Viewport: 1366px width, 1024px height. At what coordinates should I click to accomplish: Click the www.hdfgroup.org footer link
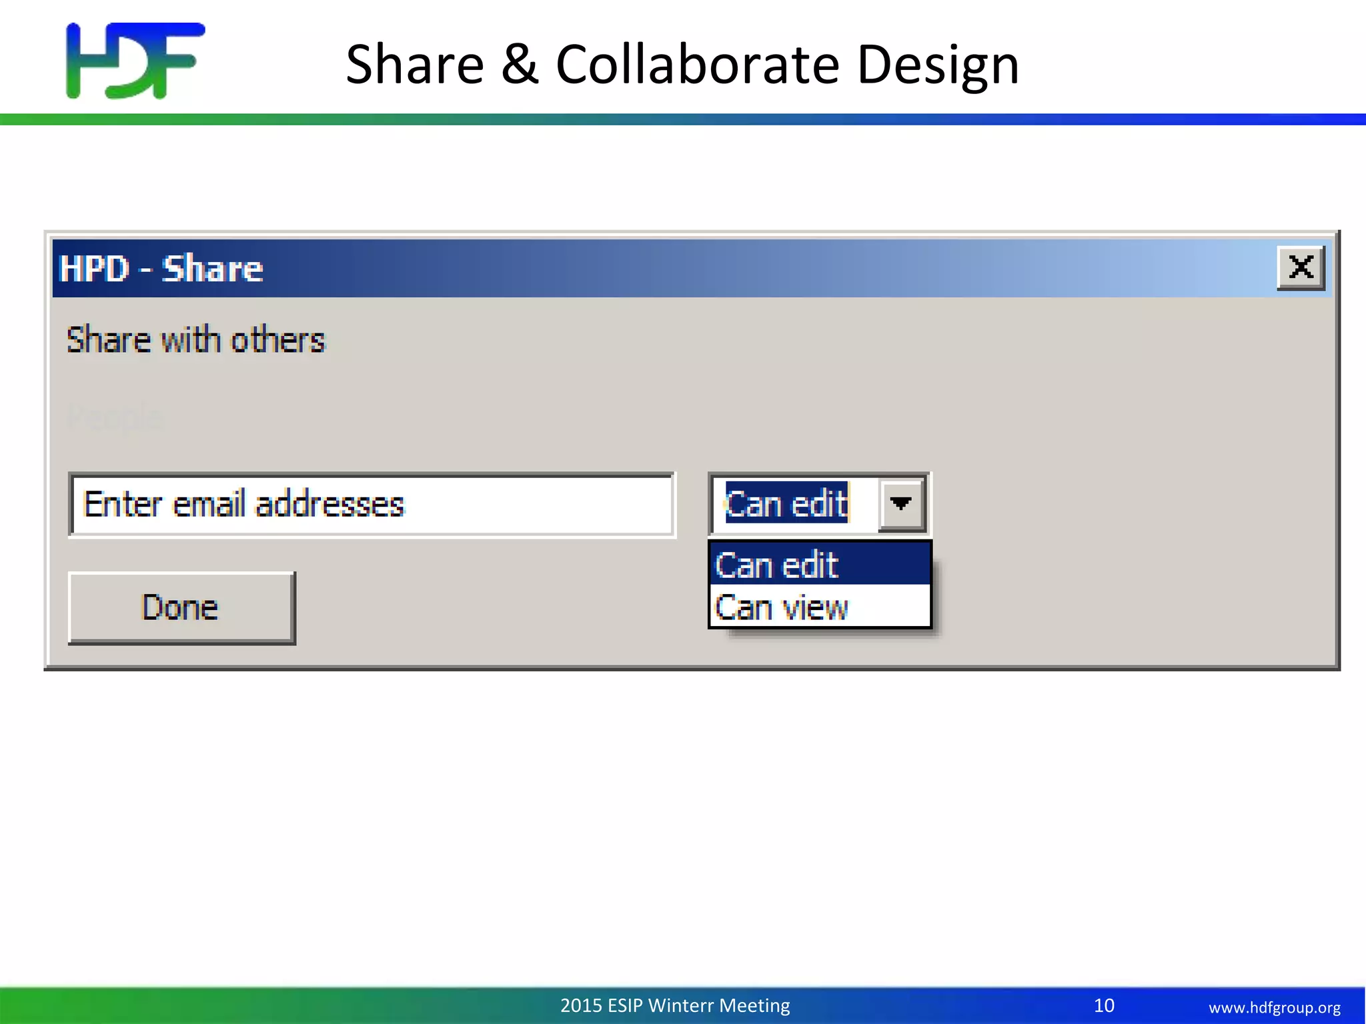tap(1275, 1007)
